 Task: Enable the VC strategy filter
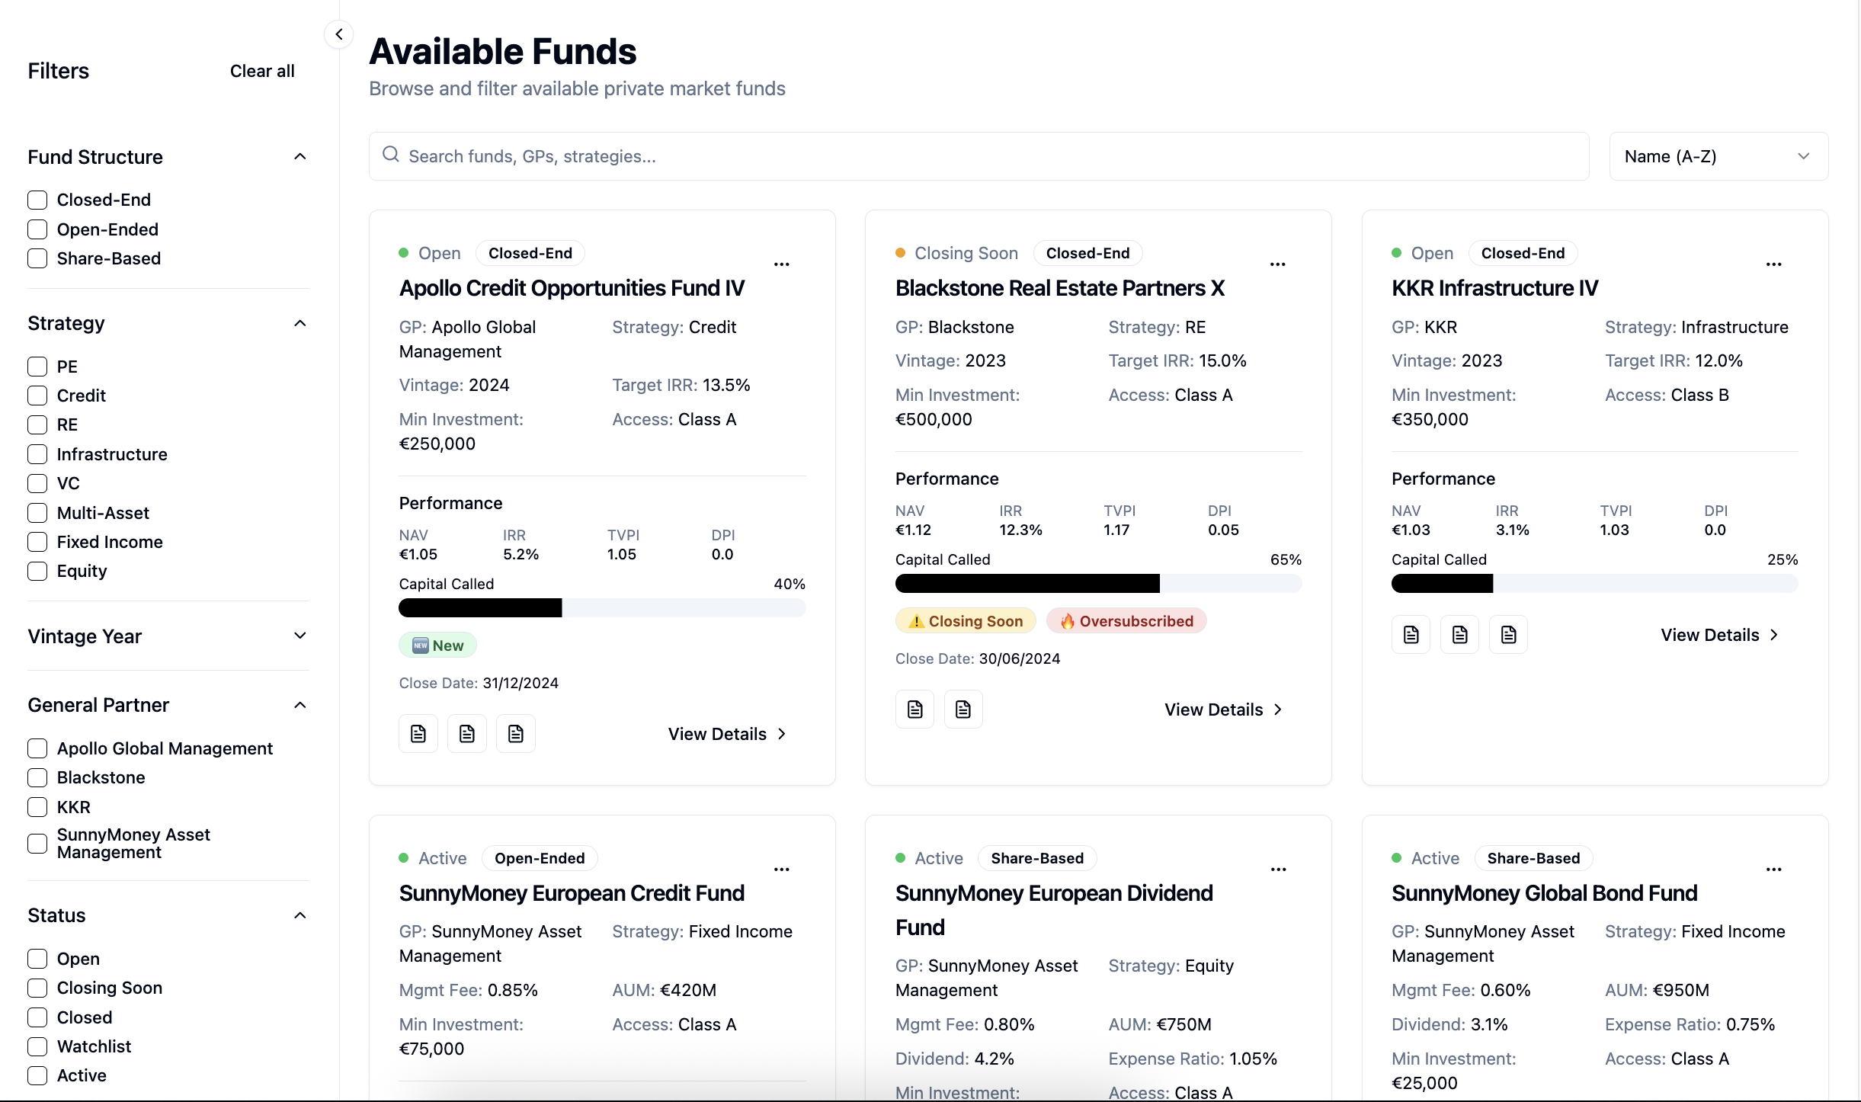coord(37,483)
